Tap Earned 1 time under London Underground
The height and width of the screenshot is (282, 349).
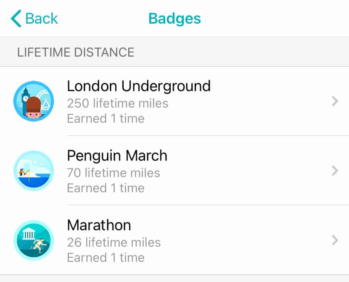click(x=106, y=118)
